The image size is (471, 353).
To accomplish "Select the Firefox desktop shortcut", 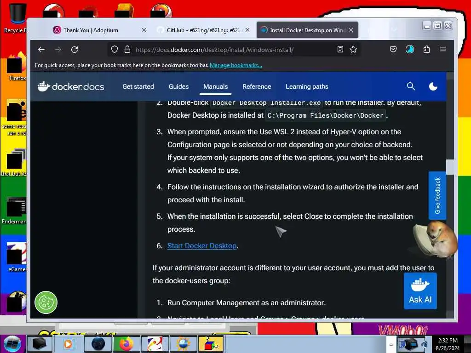I will pyautogui.click(x=17, y=67).
